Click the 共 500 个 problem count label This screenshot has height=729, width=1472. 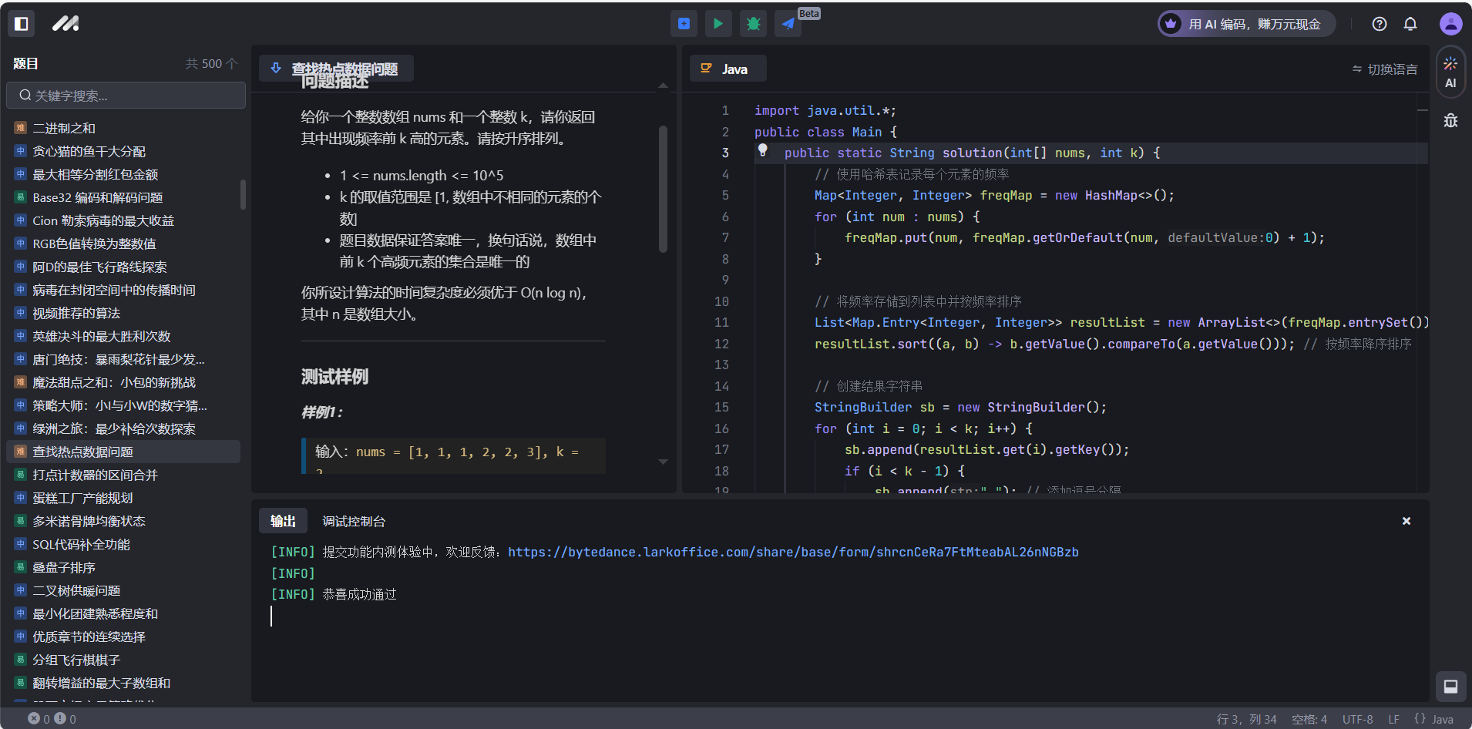pyautogui.click(x=212, y=63)
